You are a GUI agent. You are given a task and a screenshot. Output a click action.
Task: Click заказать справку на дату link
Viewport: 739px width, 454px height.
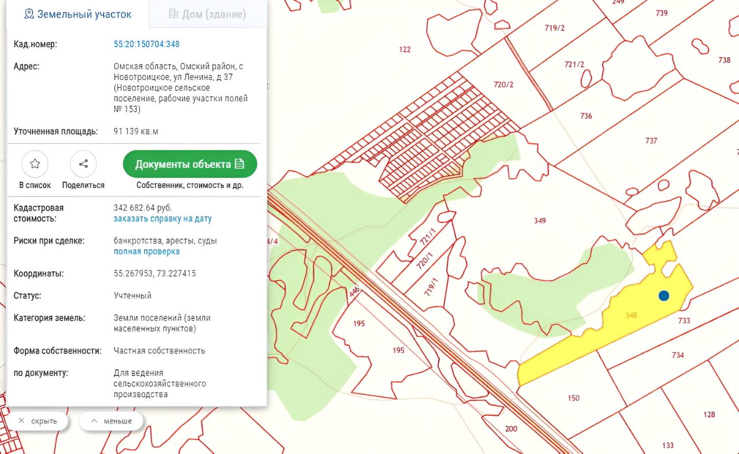pos(163,219)
